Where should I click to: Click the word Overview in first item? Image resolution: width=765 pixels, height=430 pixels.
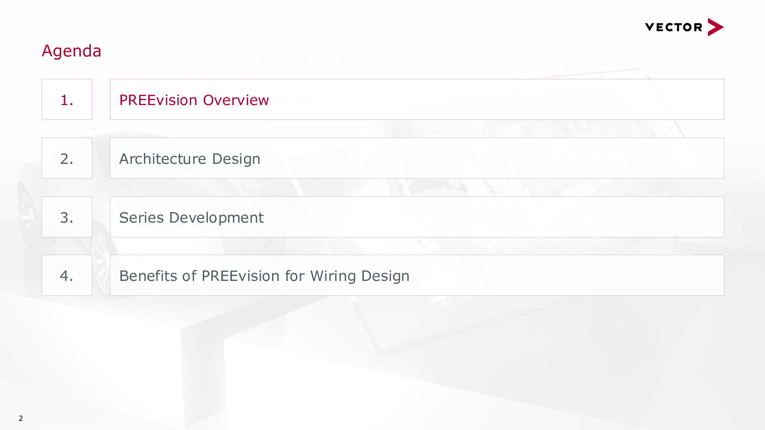[x=236, y=100]
